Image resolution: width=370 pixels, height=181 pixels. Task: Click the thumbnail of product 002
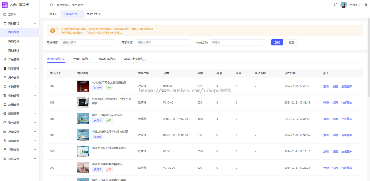pos(83,167)
